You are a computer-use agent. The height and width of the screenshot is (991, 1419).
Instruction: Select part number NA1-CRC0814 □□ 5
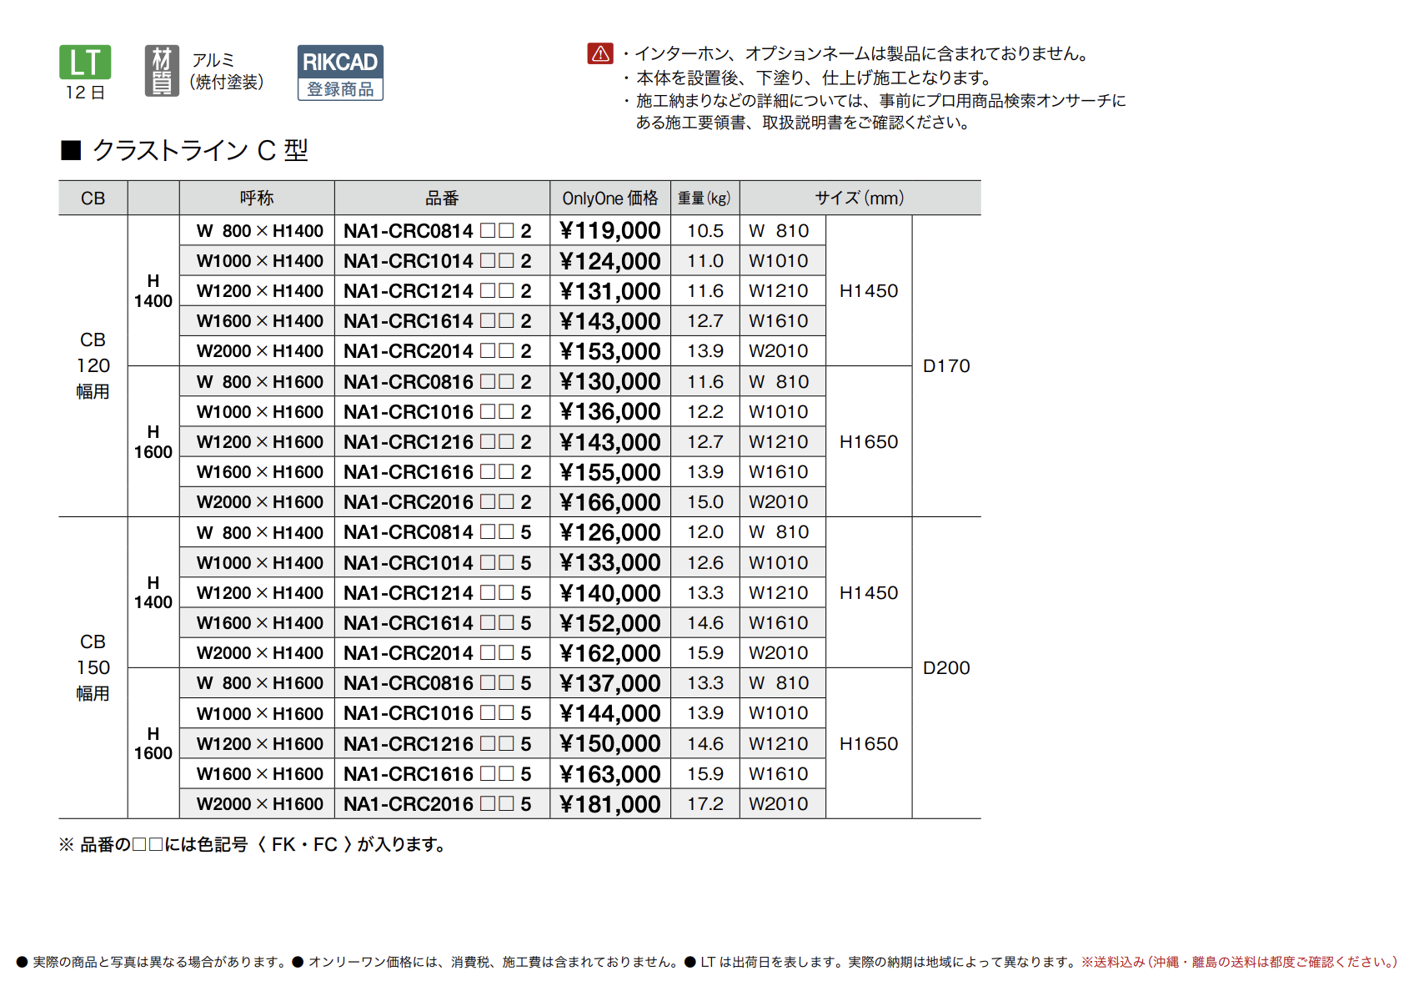click(438, 532)
